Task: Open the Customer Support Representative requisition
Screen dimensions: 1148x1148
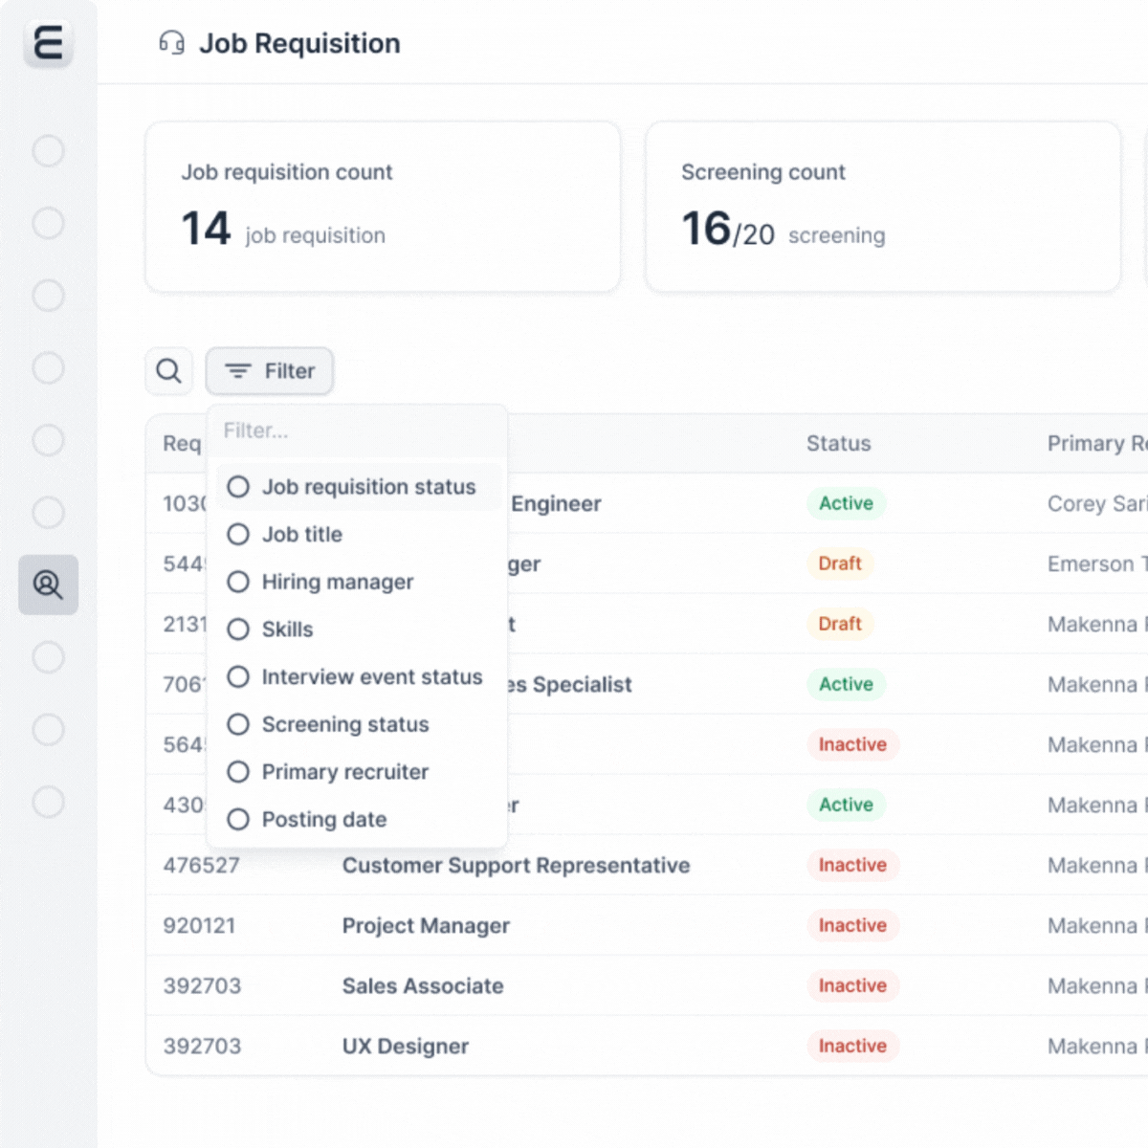Action: pos(516,866)
